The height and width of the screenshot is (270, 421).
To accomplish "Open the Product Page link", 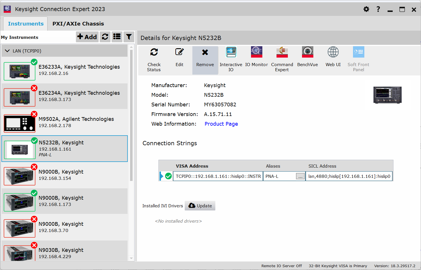I will tap(221, 124).
